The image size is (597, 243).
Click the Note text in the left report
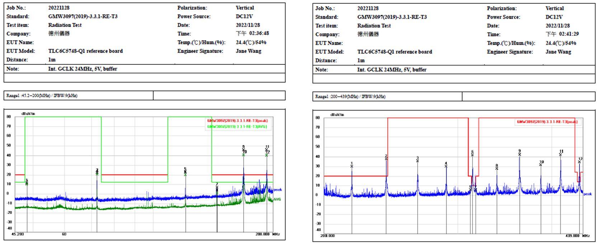tap(83, 69)
